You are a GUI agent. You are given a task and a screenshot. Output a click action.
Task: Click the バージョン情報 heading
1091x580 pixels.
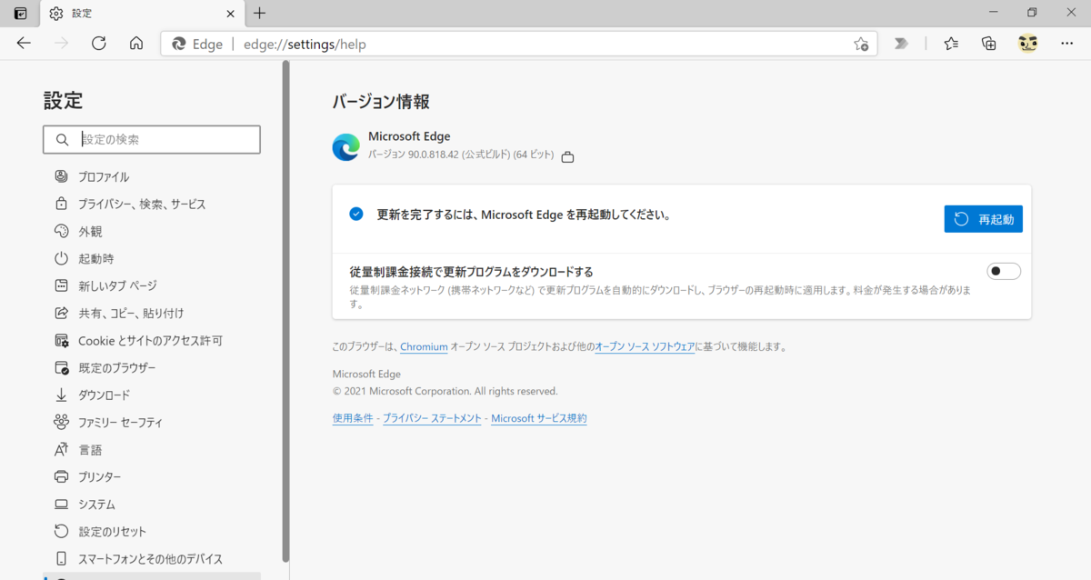[381, 102]
